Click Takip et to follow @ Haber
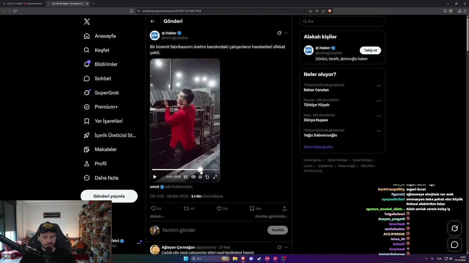The width and height of the screenshot is (469, 263). tap(370, 50)
